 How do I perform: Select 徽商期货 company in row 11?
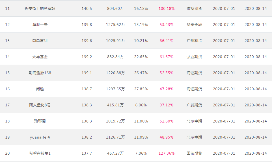point(194,8)
